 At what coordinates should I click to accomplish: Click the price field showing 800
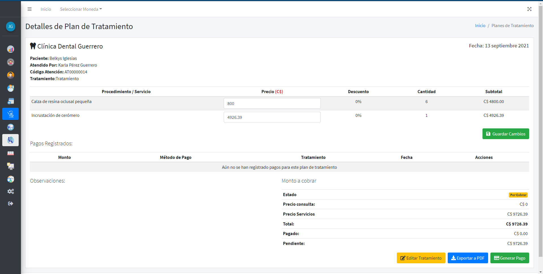tap(272, 103)
